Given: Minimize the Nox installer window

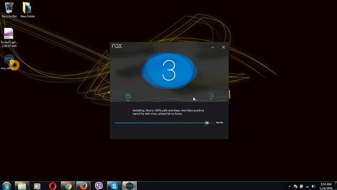Looking at the screenshot, I should pos(213,47).
